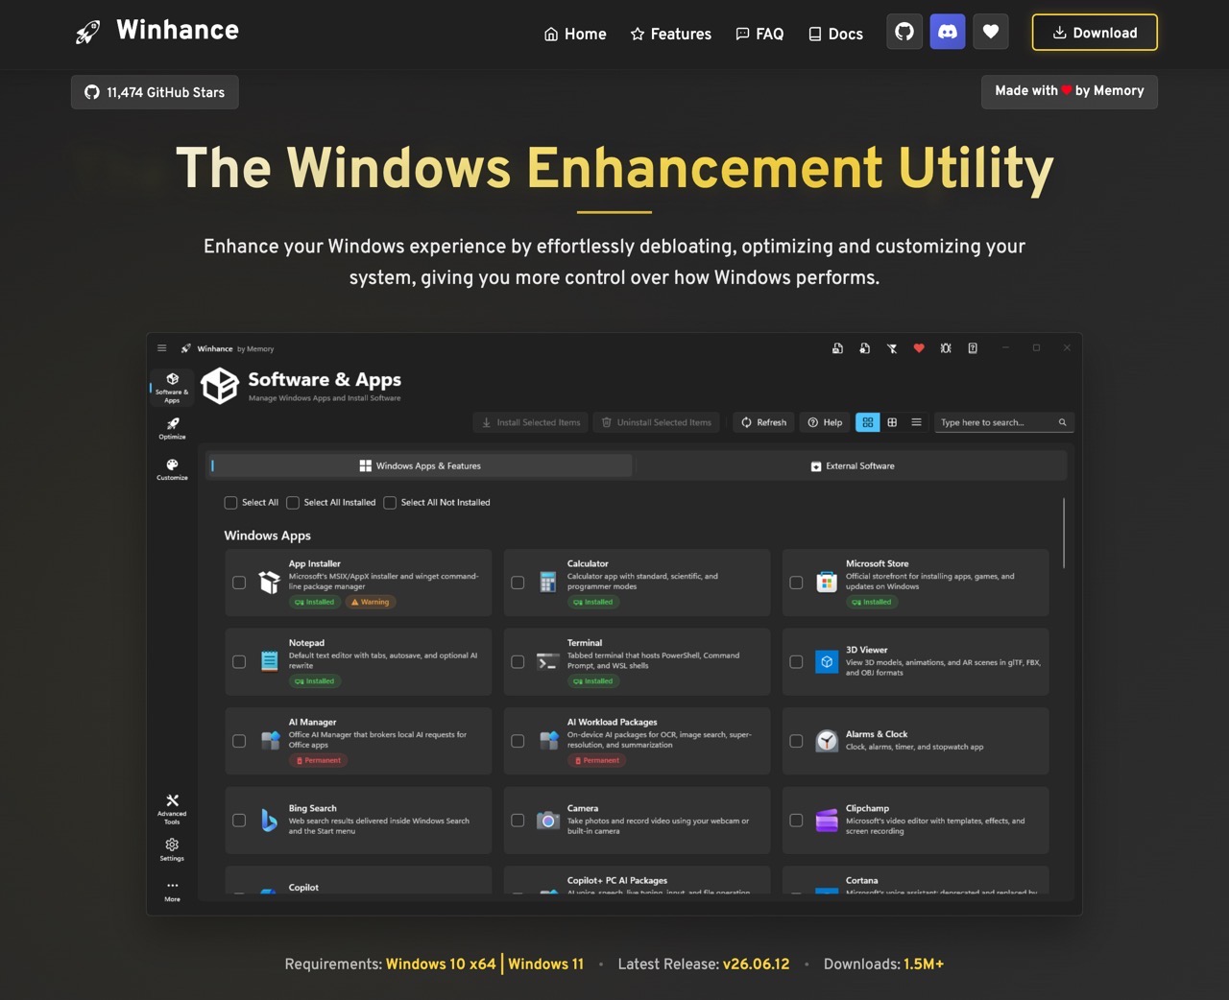The width and height of the screenshot is (1229, 1000).
Task: Click the Warning badge on App Installer
Action: [x=370, y=602]
